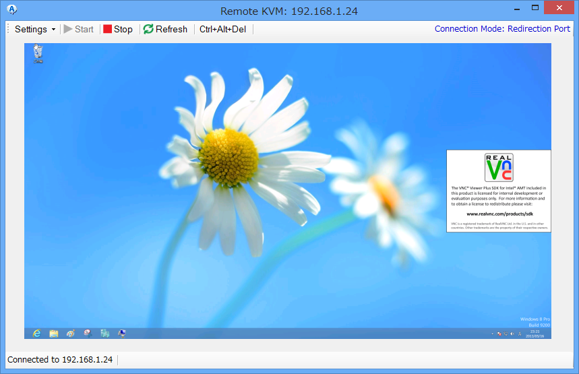Click the volume speaker icon in the remote tray
Image resolution: width=579 pixels, height=374 pixels.
click(x=512, y=334)
